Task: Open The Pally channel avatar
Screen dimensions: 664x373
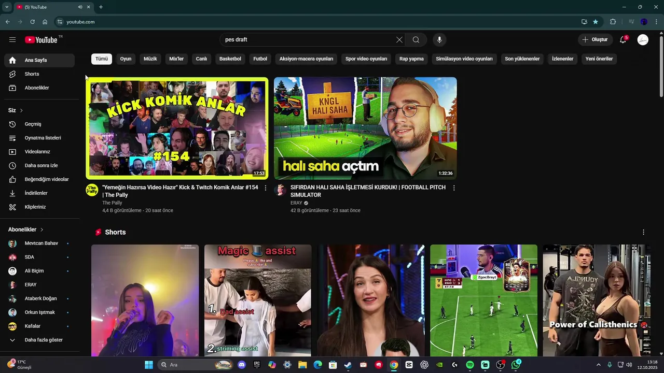Action: [92, 190]
